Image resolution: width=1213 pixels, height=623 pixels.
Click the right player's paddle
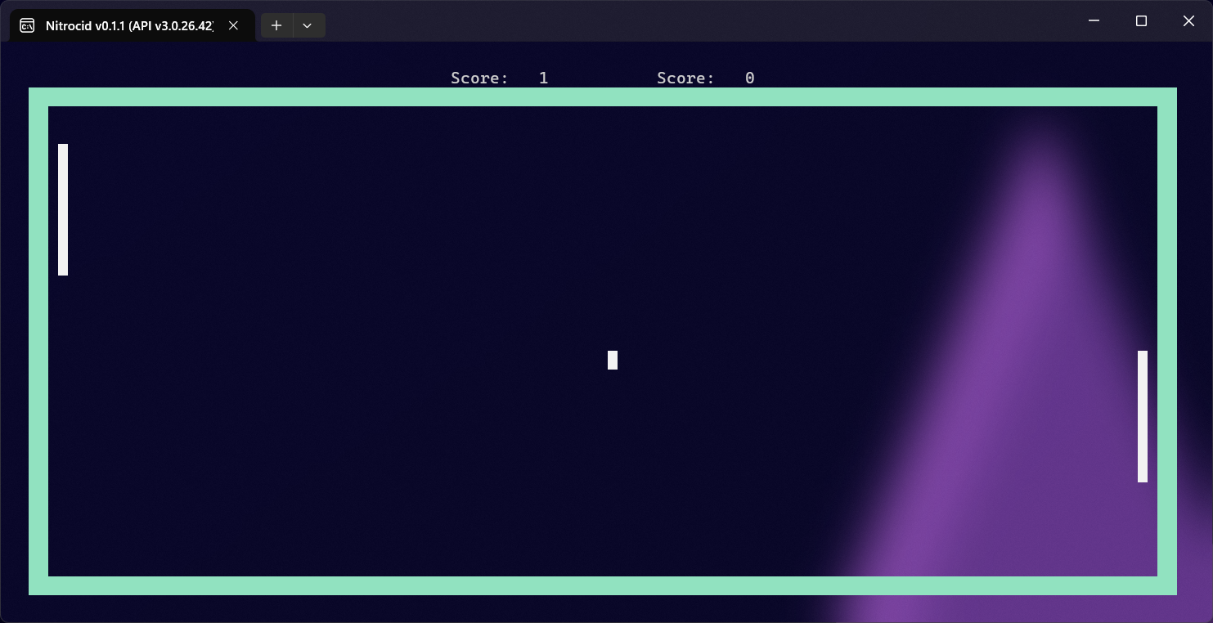click(x=1143, y=416)
